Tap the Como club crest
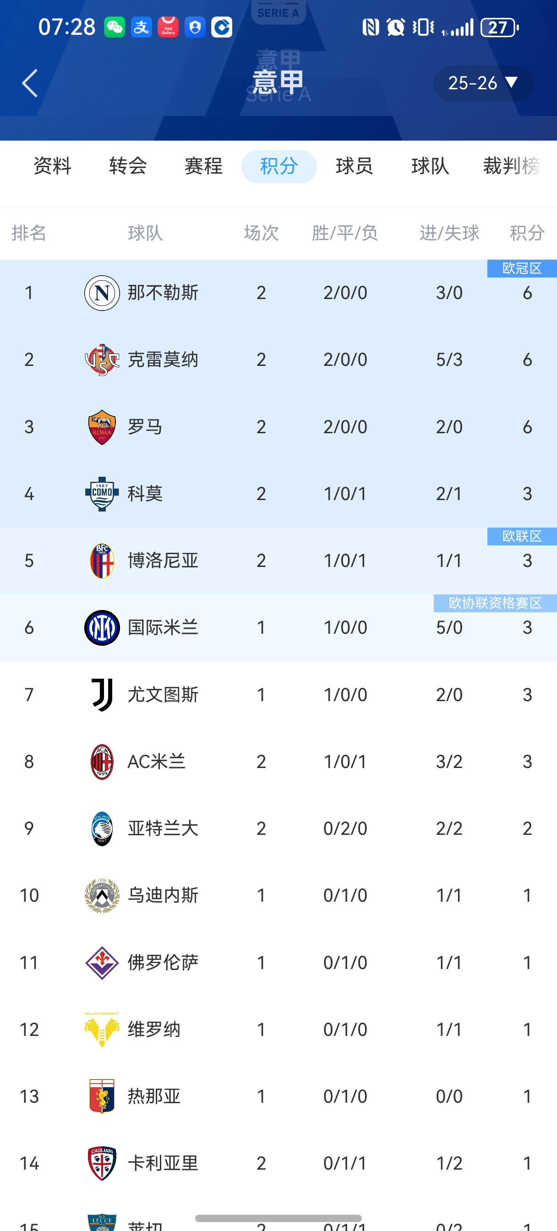 (x=102, y=494)
